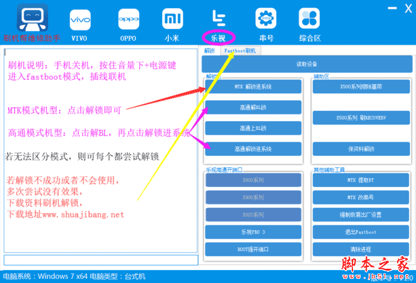The image size is (416, 283).
Task: Click the 刷机帮维修助手 robot logo icon
Action: tap(32, 18)
